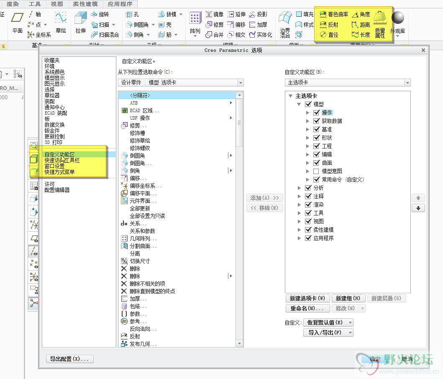The height and width of the screenshot is (379, 443).
Task: Switch to the 视图 ribbon tab
Action: point(57,4)
